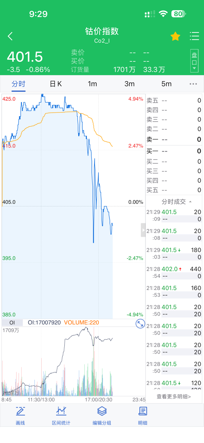Screen dimensions: 204x443
Task: Switch to the 日K tab
Action: click(x=56, y=84)
